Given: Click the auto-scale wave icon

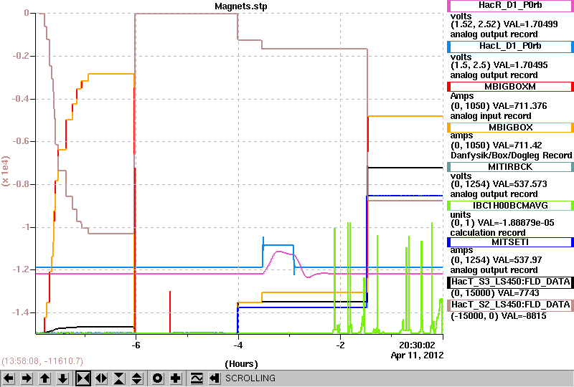Looking at the screenshot, I should pyautogui.click(x=197, y=378).
